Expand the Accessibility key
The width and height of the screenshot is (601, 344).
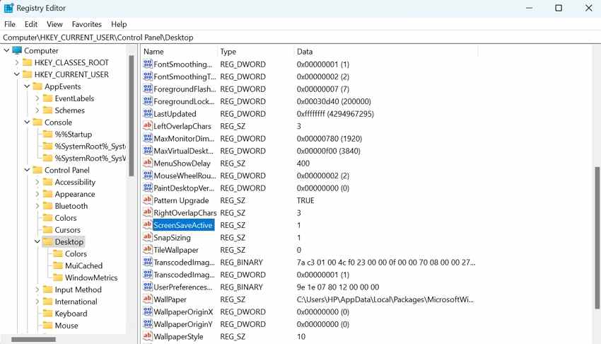point(37,182)
